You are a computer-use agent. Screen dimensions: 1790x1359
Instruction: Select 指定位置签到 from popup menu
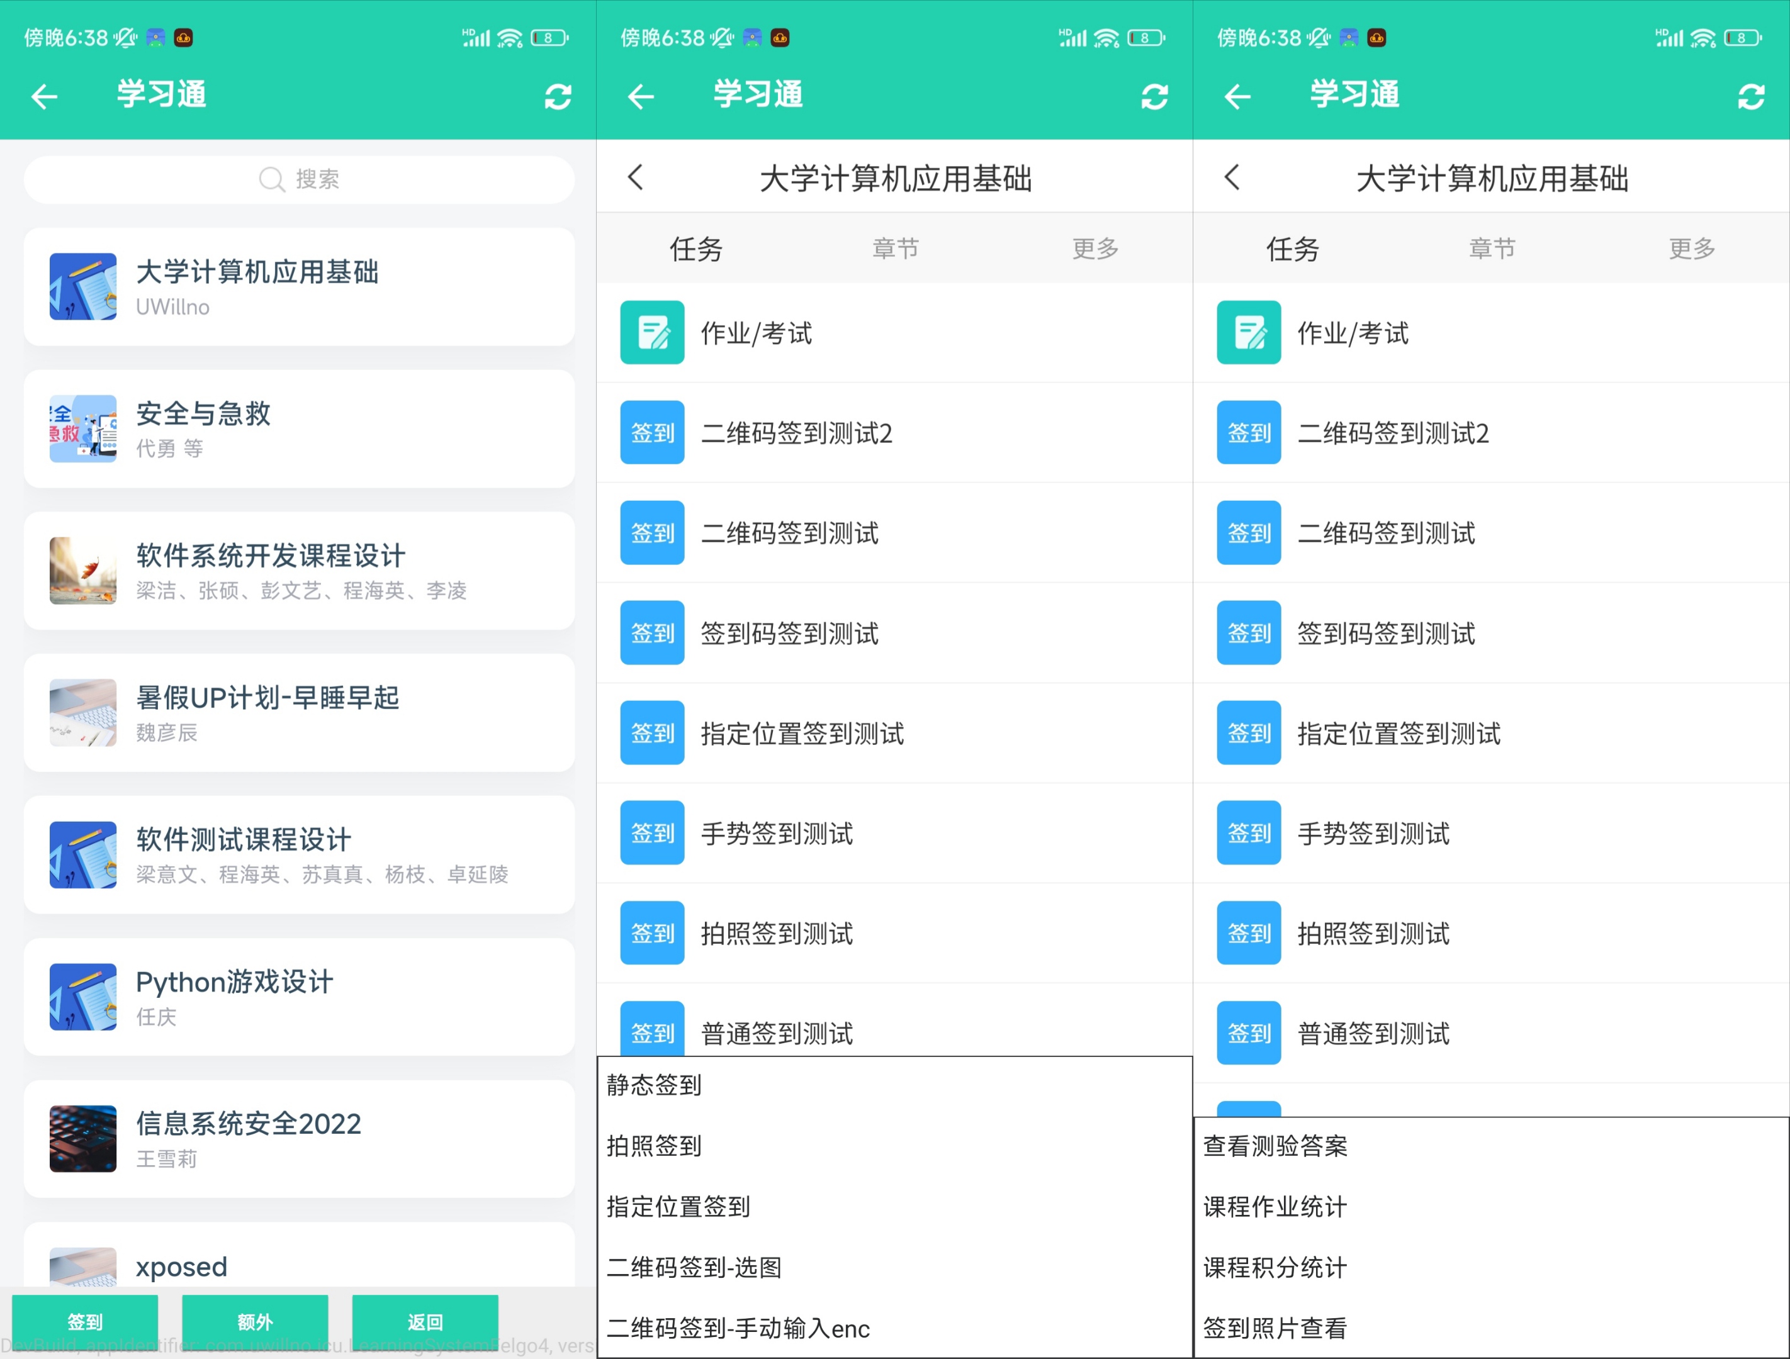[678, 1206]
